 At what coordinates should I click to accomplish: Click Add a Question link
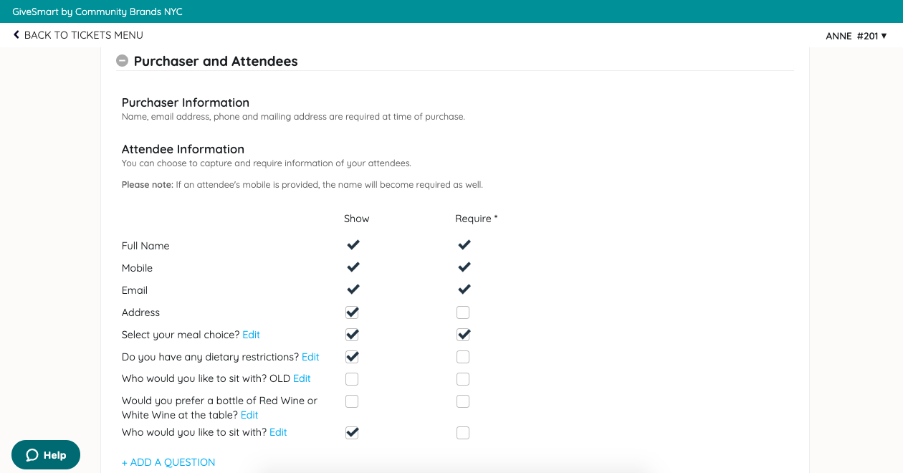click(168, 462)
